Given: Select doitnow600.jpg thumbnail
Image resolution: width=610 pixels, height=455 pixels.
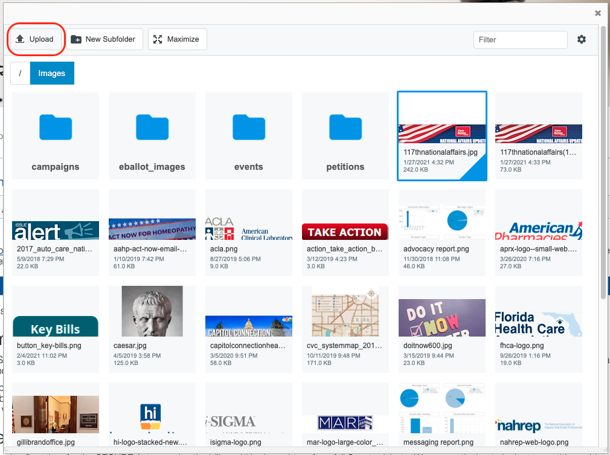Looking at the screenshot, I should pos(442,329).
